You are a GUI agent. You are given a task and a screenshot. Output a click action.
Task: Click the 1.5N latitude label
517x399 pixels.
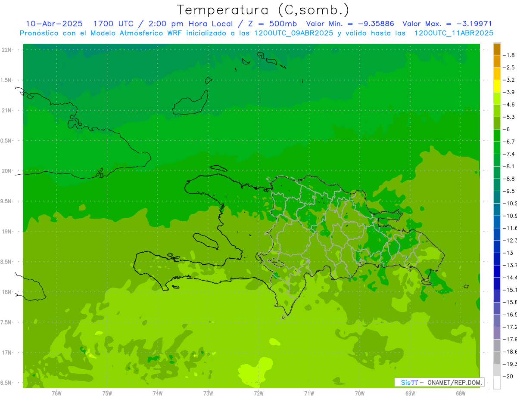click(x=7, y=80)
